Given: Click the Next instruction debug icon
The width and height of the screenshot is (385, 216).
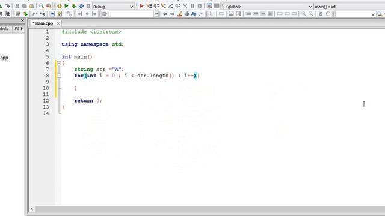Looking at the screenshot, I should click(x=178, y=6).
